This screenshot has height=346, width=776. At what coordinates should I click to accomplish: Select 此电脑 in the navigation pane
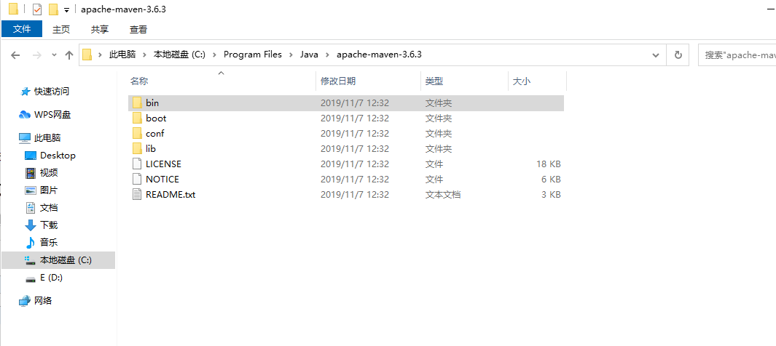[47, 137]
